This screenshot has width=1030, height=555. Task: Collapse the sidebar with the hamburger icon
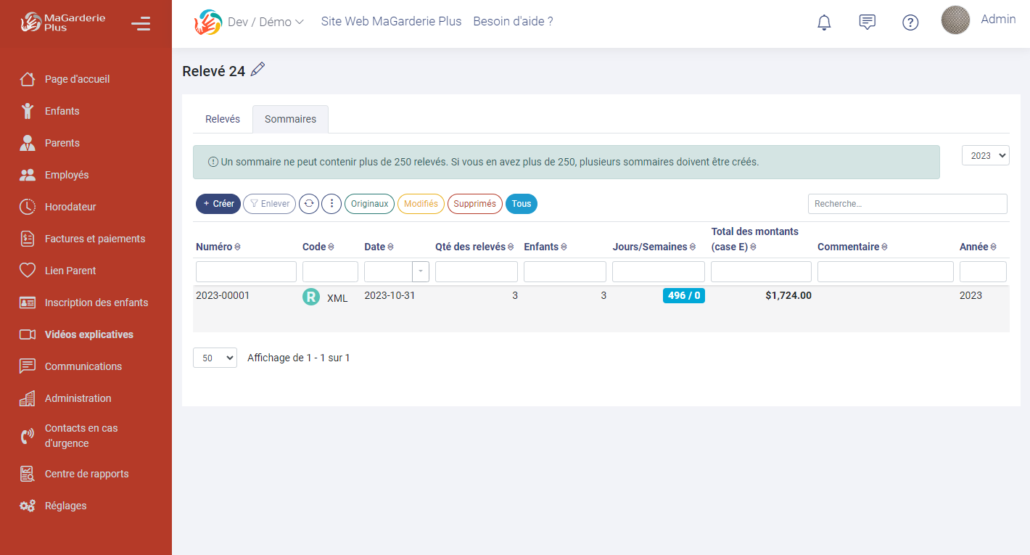click(x=140, y=22)
